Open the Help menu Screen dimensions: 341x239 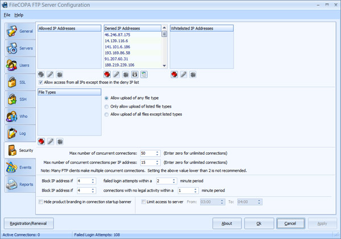tap(19, 15)
